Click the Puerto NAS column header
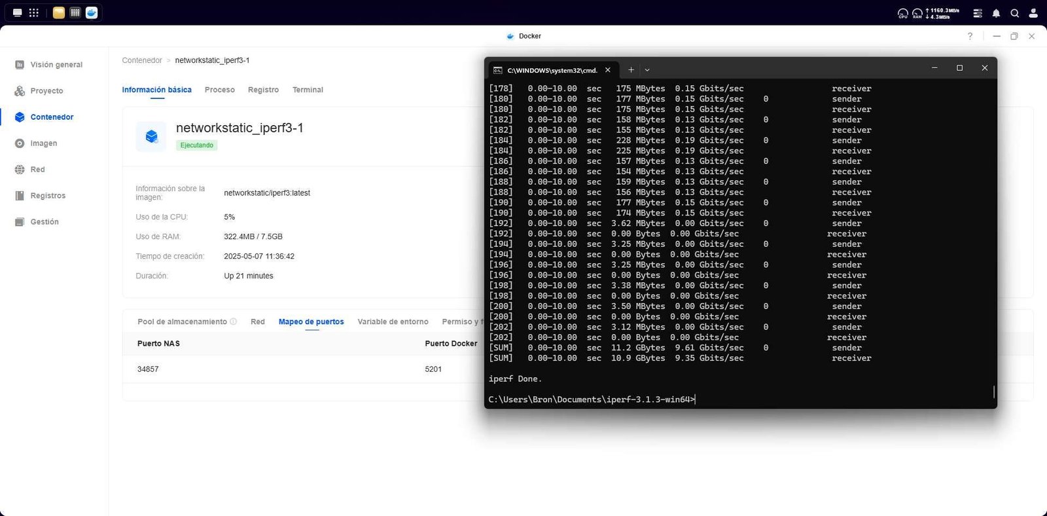This screenshot has height=516, width=1047. (158, 343)
